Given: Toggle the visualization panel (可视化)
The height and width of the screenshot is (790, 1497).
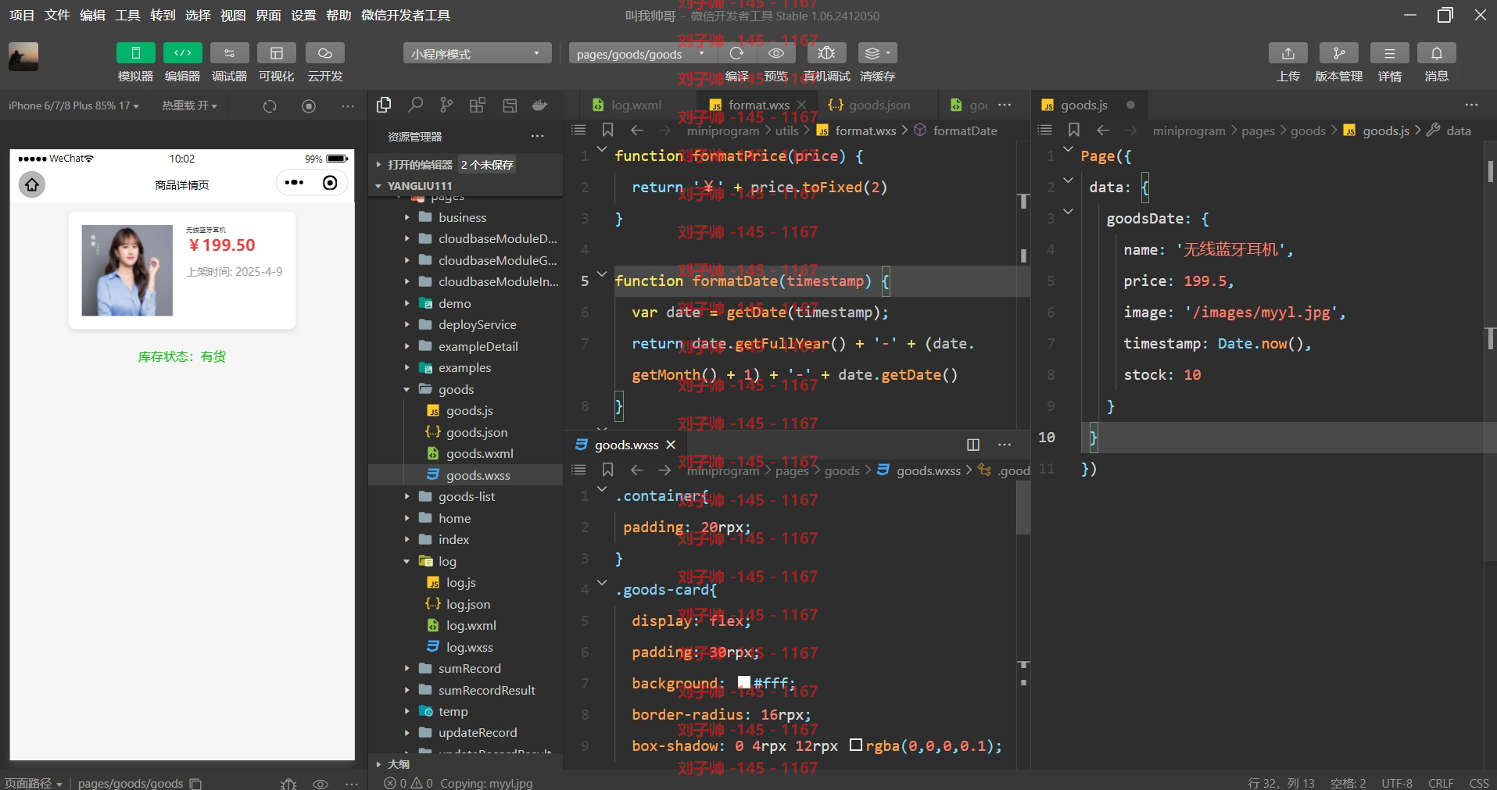Looking at the screenshot, I should pos(276,53).
